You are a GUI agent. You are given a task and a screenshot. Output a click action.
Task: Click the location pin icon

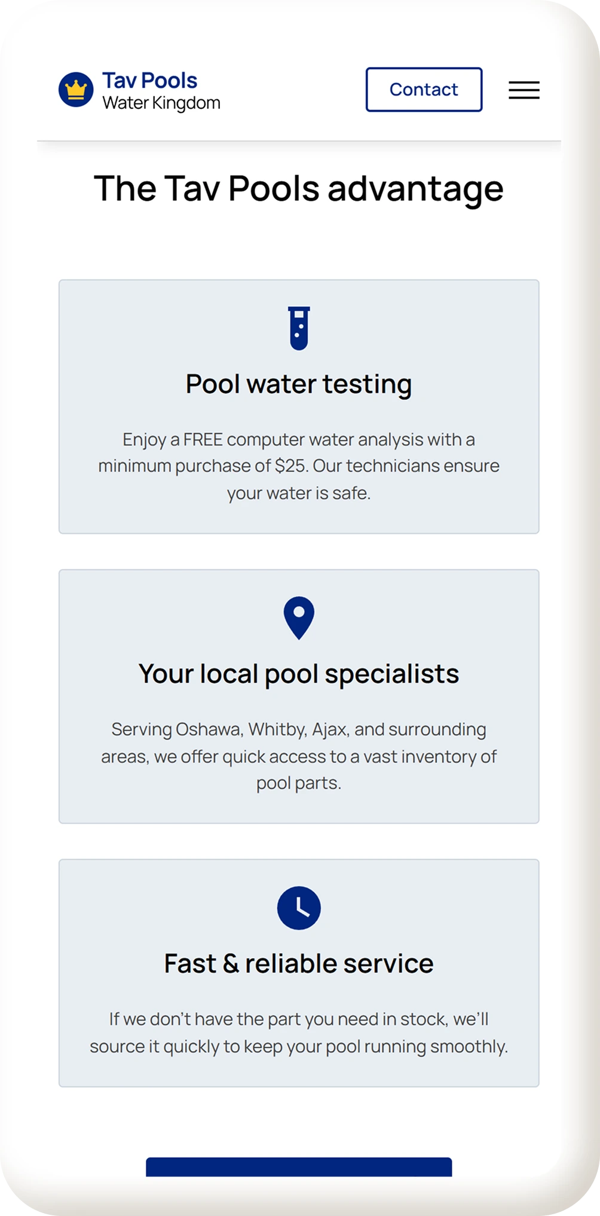[x=299, y=618]
